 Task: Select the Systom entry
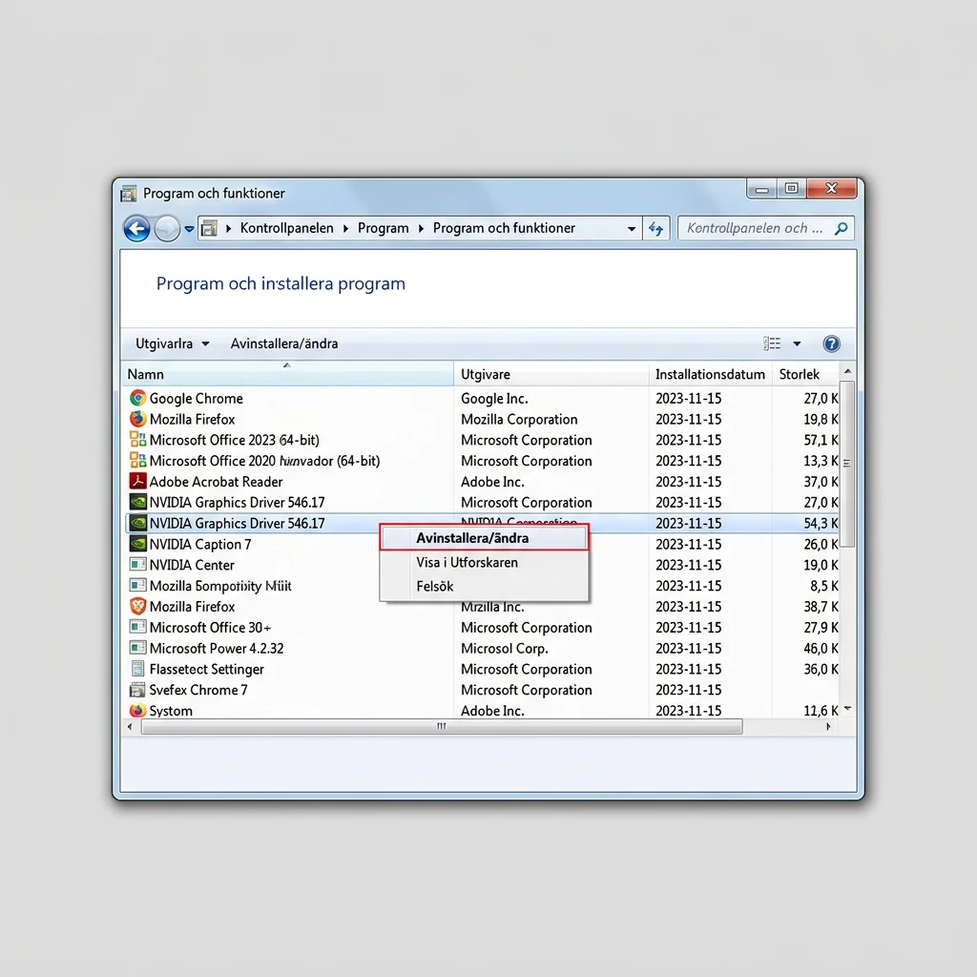click(x=171, y=710)
